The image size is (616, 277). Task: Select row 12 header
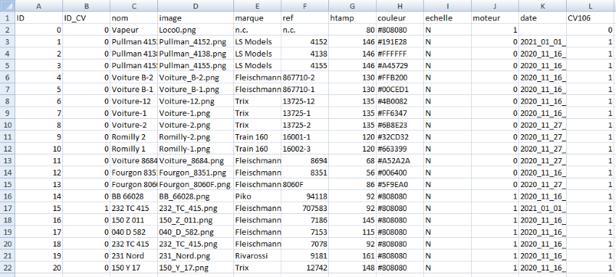coord(7,149)
